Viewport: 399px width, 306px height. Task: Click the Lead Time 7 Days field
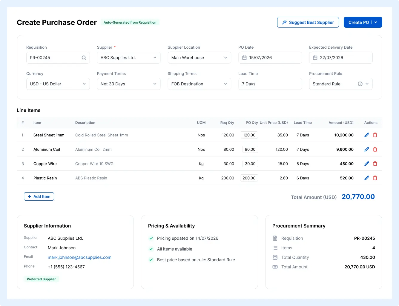point(270,84)
